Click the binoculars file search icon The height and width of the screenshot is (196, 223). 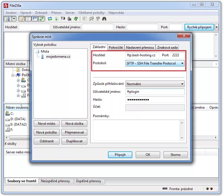[104, 19]
